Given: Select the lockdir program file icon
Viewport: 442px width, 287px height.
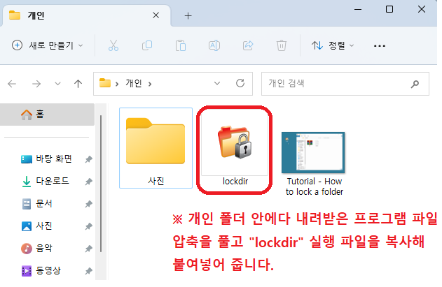Looking at the screenshot, I should (x=235, y=142).
